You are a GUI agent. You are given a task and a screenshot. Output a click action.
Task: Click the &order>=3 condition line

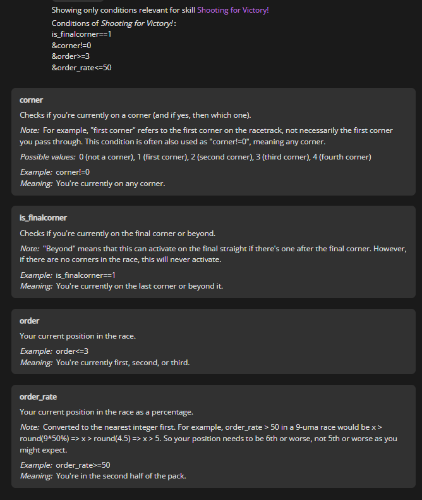pyautogui.click(x=71, y=56)
